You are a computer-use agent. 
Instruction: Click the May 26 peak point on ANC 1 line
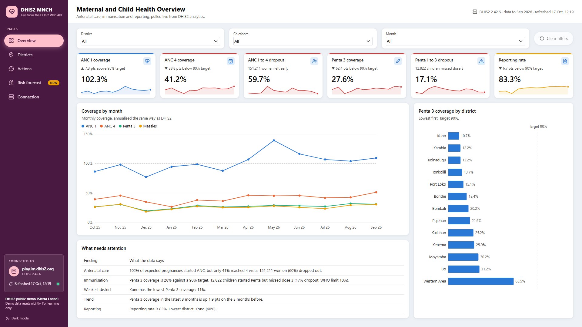tap(274, 140)
